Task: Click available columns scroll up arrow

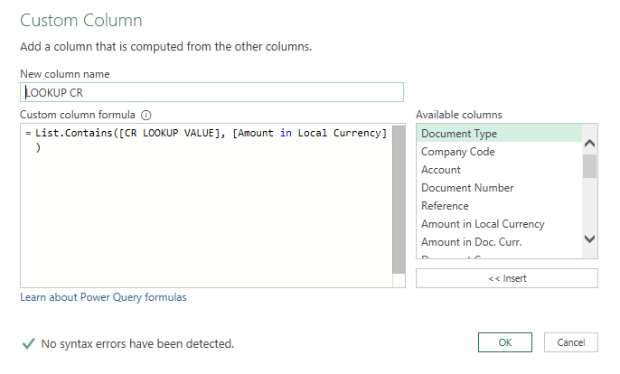Action: pos(589,143)
